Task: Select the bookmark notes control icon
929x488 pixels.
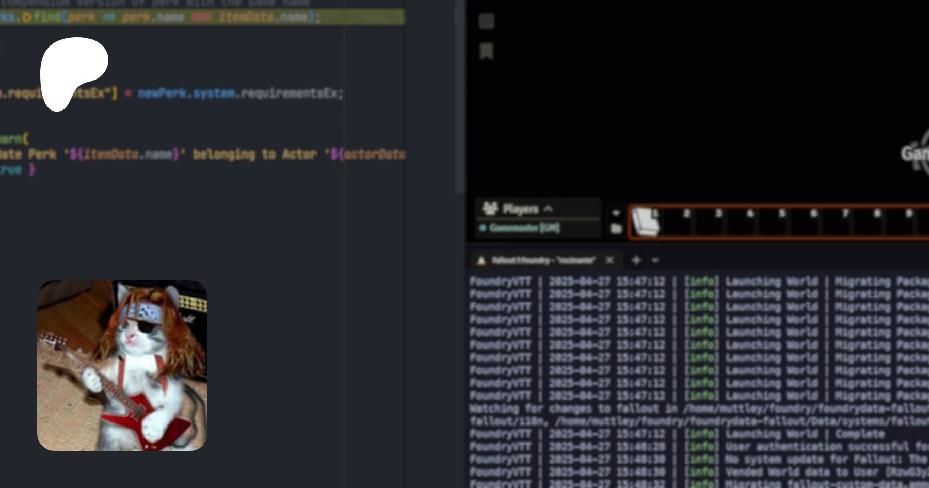Action: click(x=486, y=51)
